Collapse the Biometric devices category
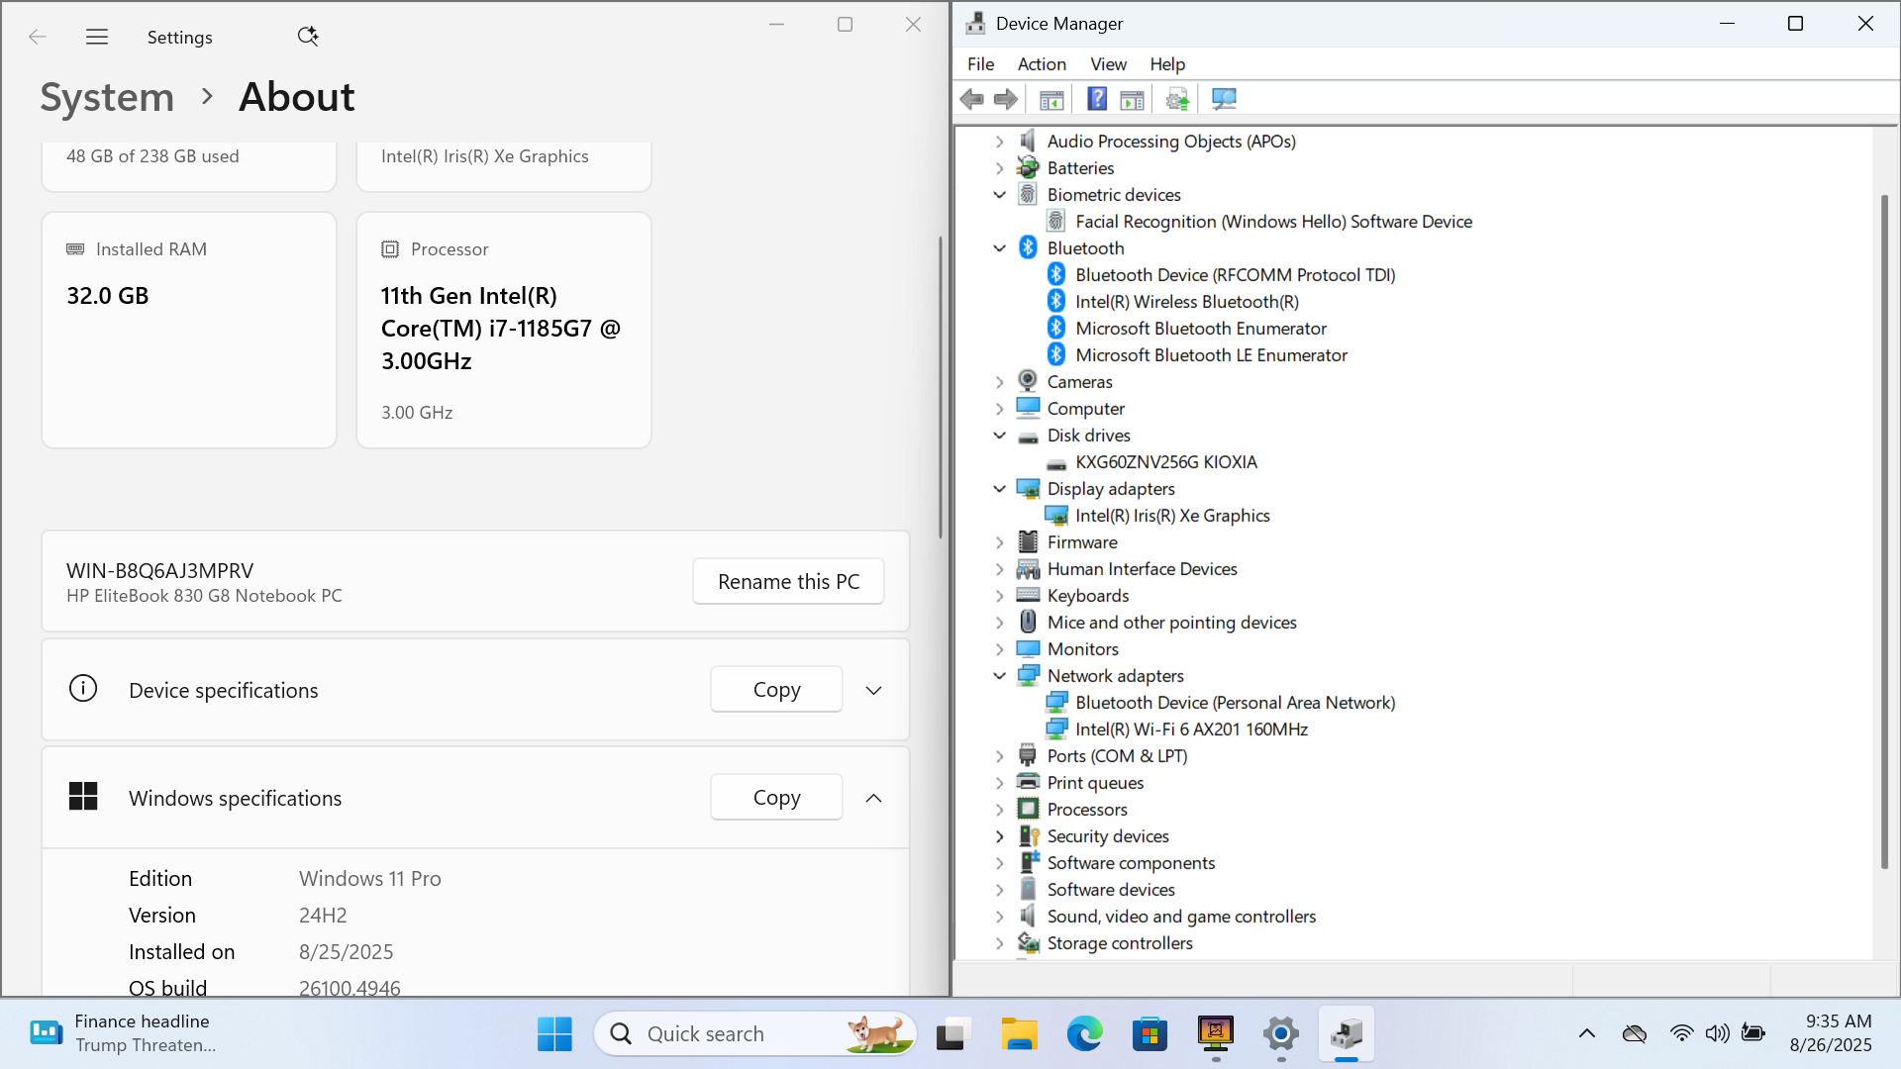 (x=1000, y=195)
